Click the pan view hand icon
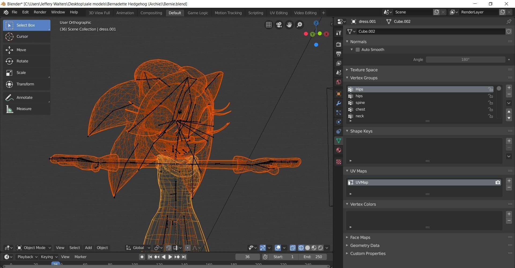The height and width of the screenshot is (268, 515). 289,25
